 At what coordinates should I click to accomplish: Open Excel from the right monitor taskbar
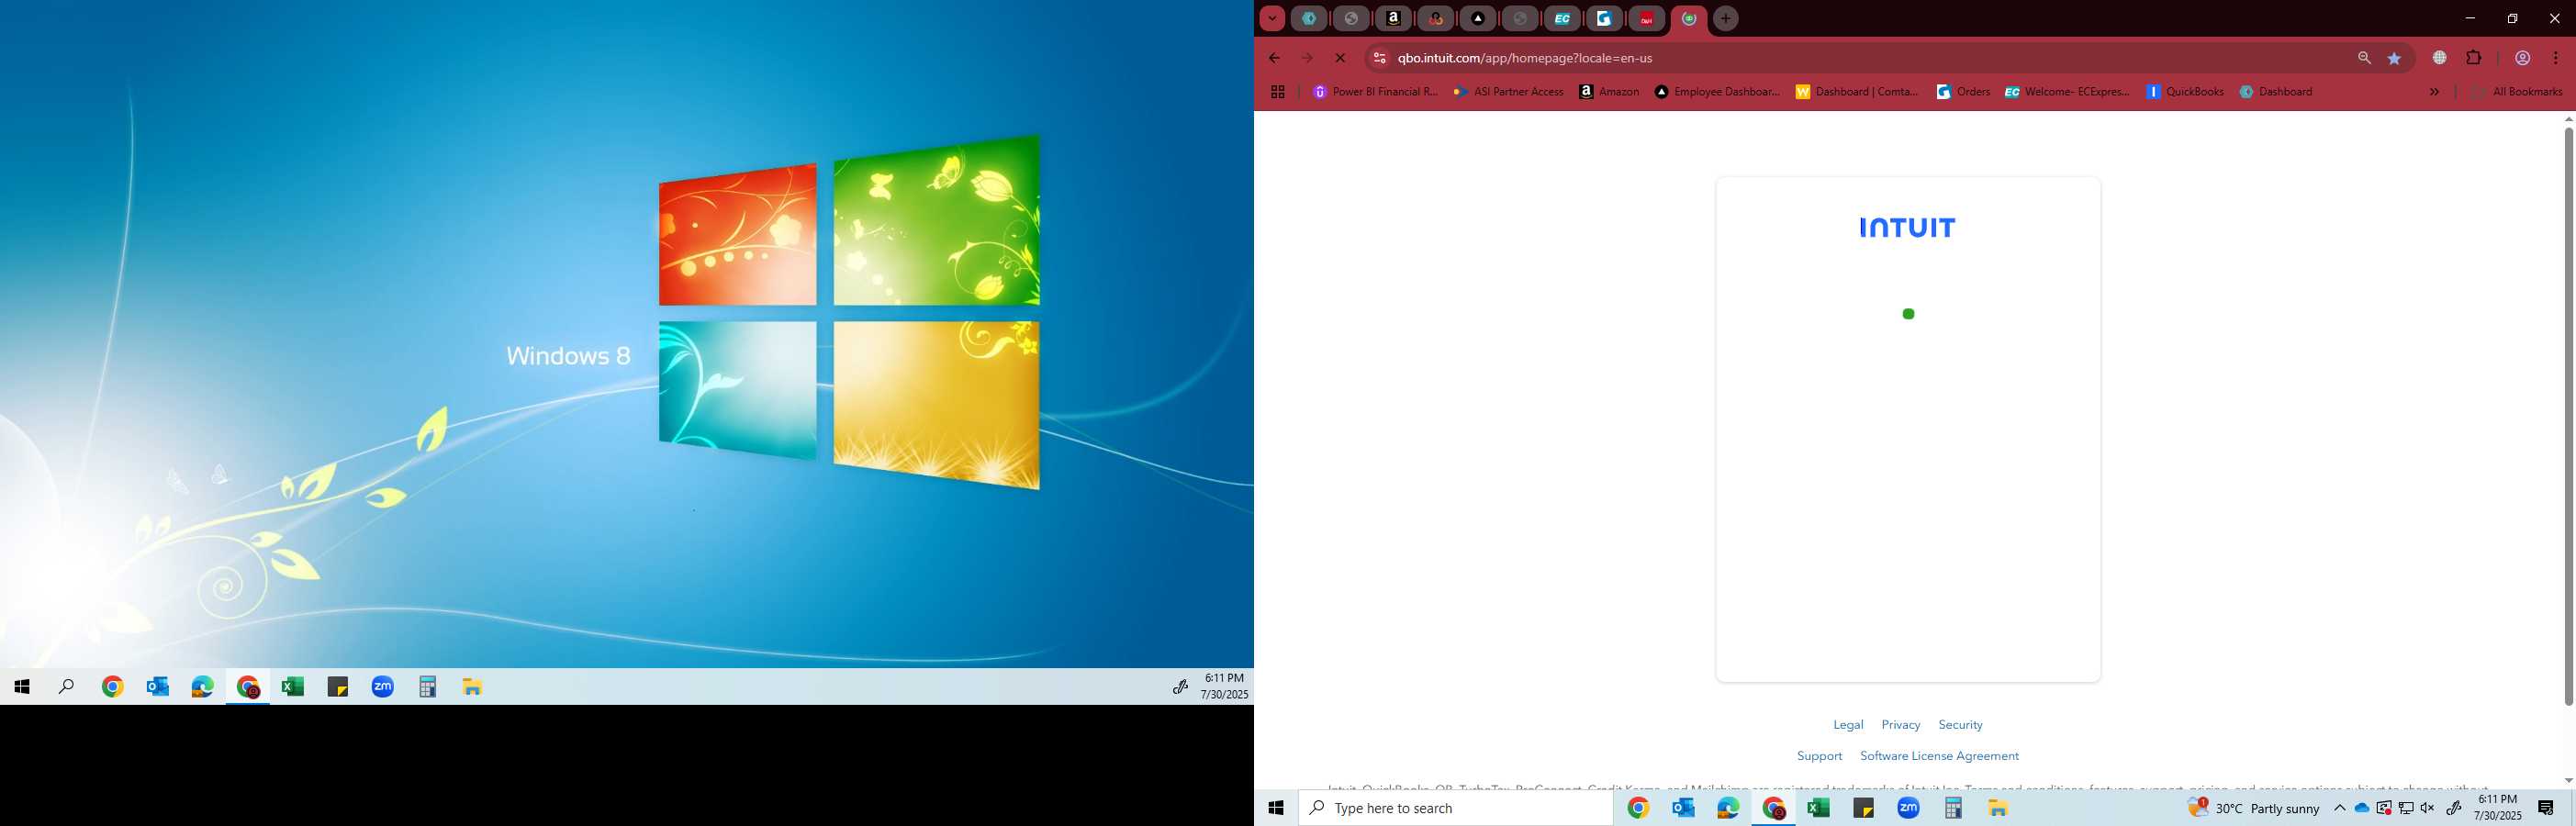pos(1818,808)
